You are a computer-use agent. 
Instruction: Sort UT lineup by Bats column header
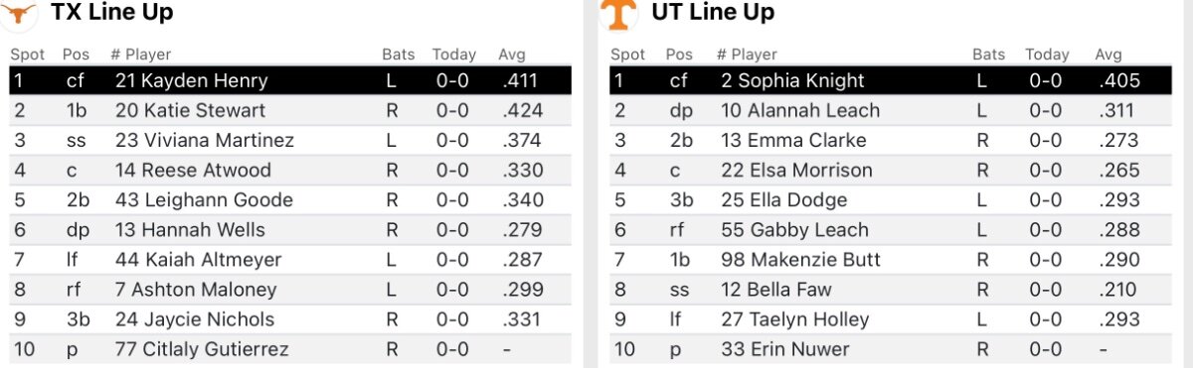pos(988,55)
